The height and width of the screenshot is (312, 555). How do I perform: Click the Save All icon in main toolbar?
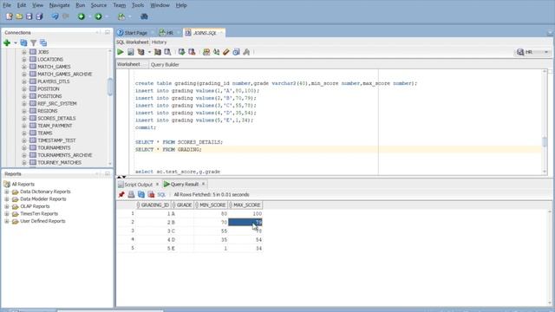click(x=39, y=16)
